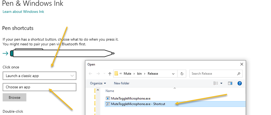Click the shortcut file icon
Image resolution: width=271 pixels, height=115 pixels.
tap(108, 104)
